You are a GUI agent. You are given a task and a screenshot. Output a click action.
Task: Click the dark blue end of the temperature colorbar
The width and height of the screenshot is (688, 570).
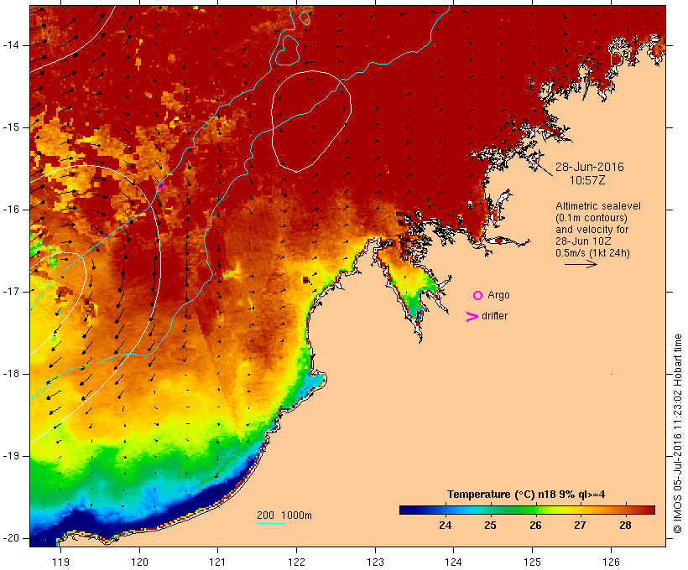click(408, 510)
